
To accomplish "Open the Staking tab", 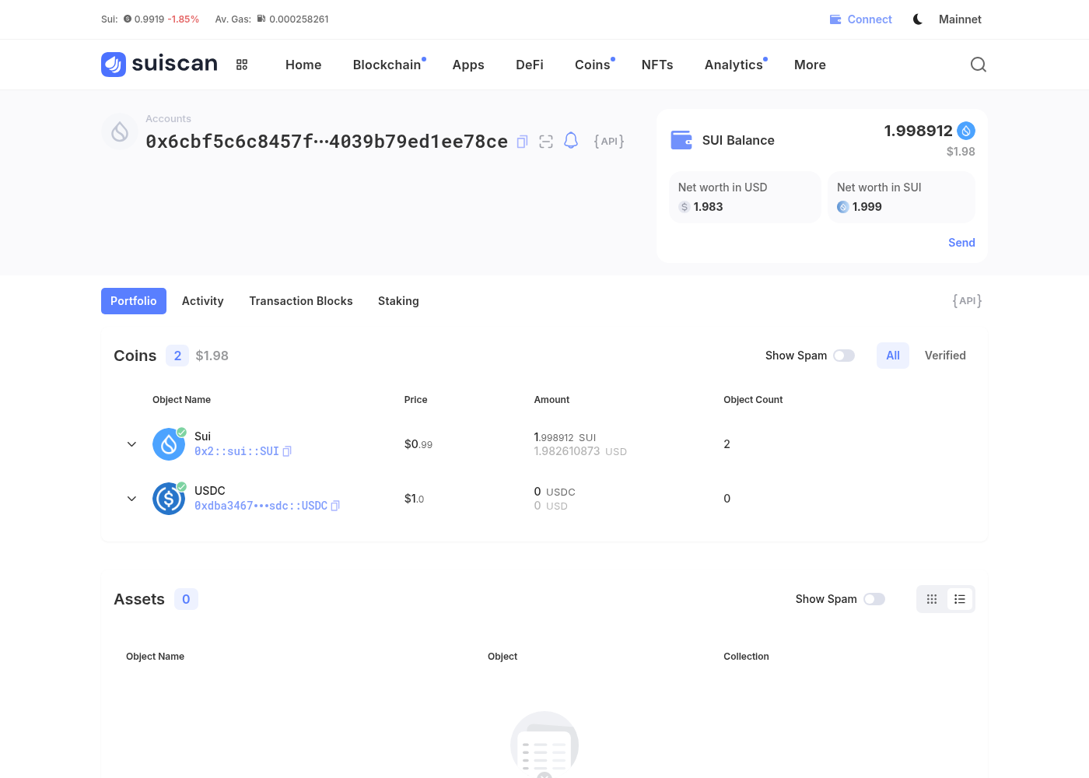I will coord(398,301).
